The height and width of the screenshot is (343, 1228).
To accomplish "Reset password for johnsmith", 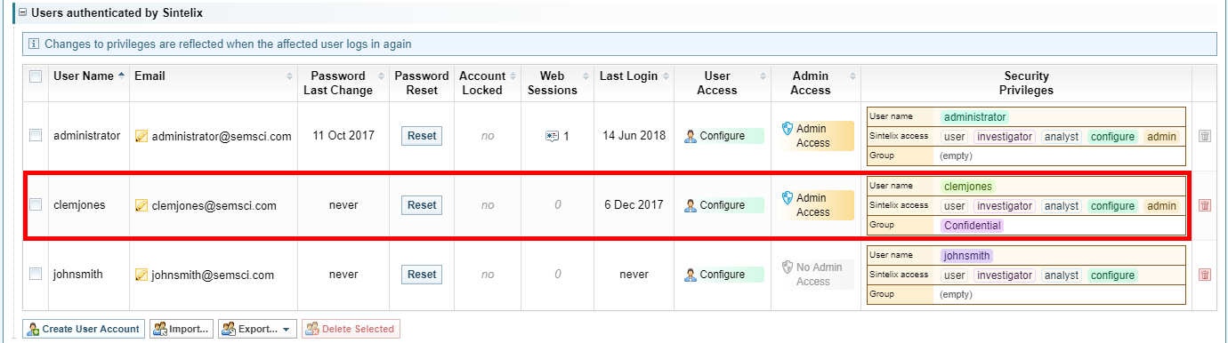I will coord(422,275).
